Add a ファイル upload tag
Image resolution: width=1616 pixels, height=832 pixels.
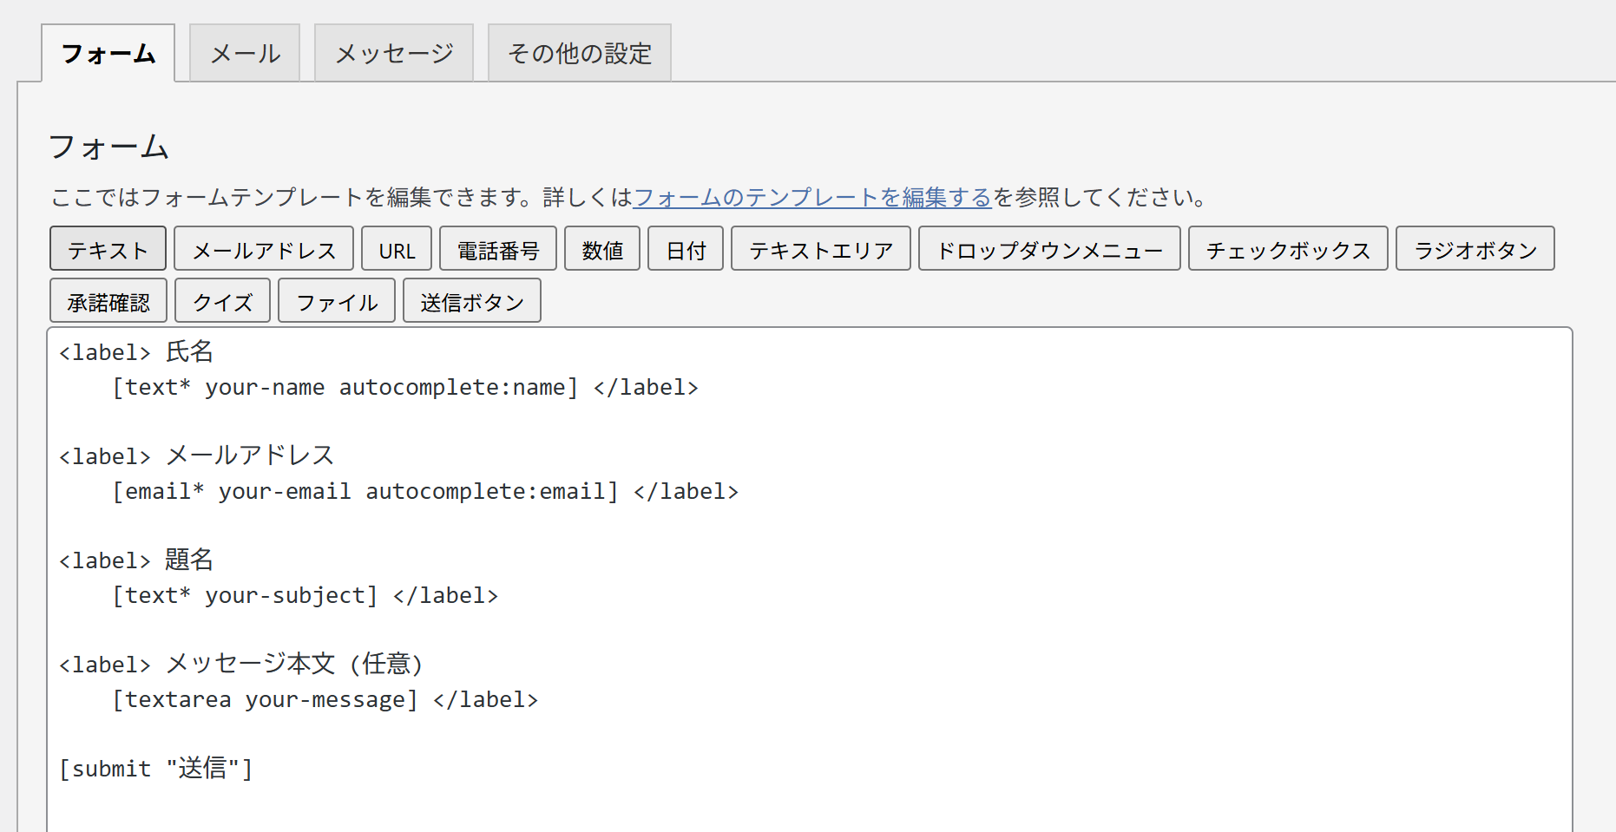tap(337, 302)
